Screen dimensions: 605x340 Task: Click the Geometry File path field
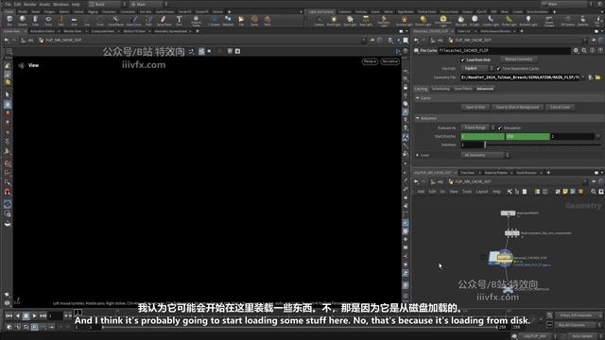pyautogui.click(x=520, y=77)
